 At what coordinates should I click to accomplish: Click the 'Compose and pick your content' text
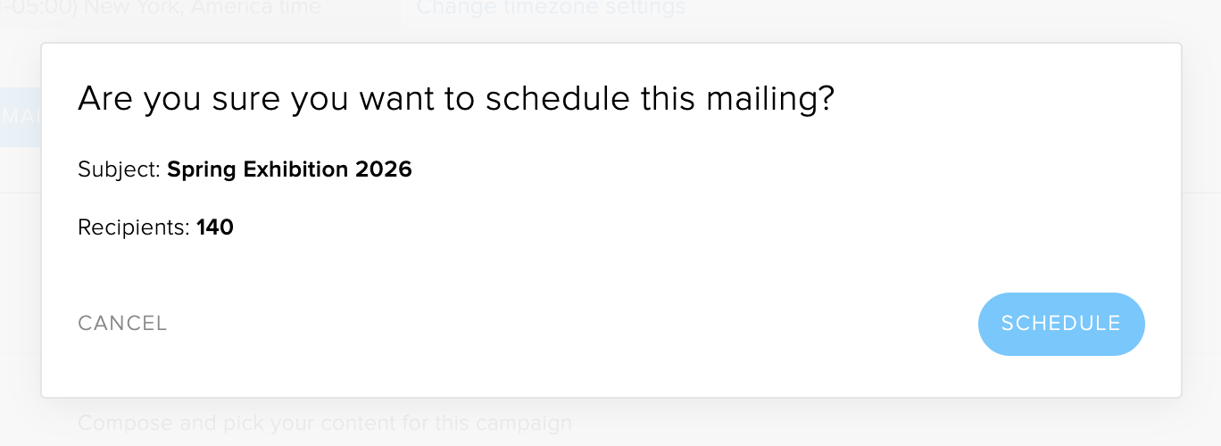coord(324,422)
